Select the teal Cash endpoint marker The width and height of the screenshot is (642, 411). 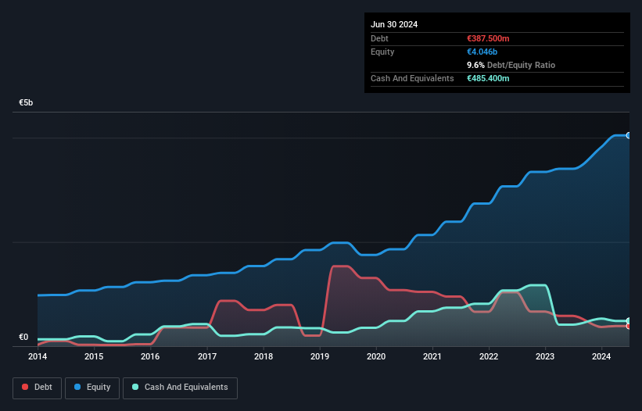629,321
